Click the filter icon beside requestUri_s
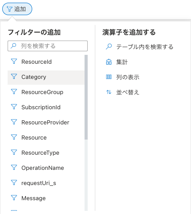The height and width of the screenshot is (214, 191). click(x=14, y=182)
